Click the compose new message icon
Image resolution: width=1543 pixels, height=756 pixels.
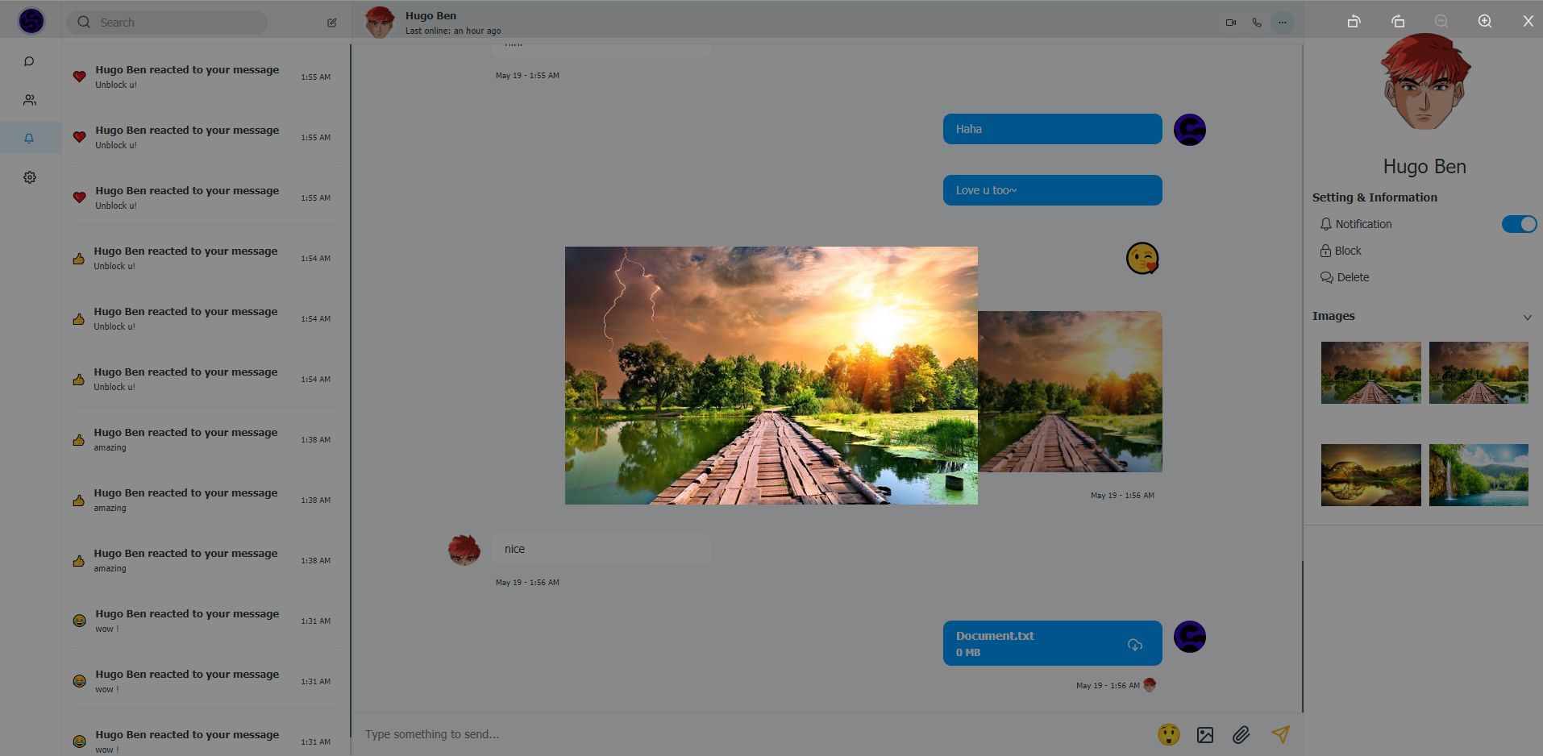pyautogui.click(x=331, y=23)
